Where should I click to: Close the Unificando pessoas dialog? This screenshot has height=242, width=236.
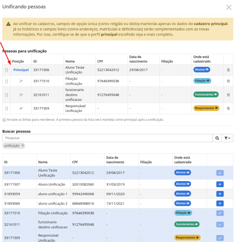pos(229,7)
